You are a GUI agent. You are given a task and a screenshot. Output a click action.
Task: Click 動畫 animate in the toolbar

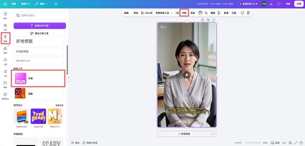tap(226, 13)
